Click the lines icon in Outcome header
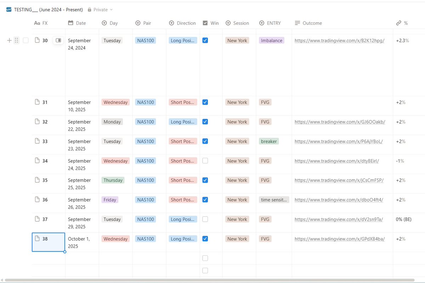Screen dimensions: 425x283 pyautogui.click(x=297, y=23)
